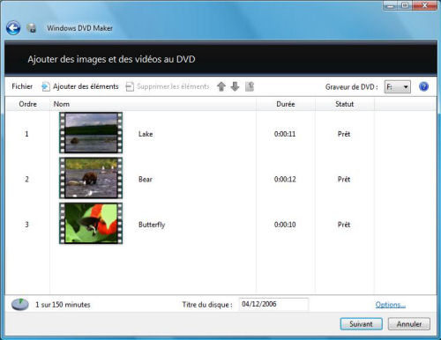Click the DVD preview toolbar icon
The height and width of the screenshot is (340, 441).
pos(250,86)
